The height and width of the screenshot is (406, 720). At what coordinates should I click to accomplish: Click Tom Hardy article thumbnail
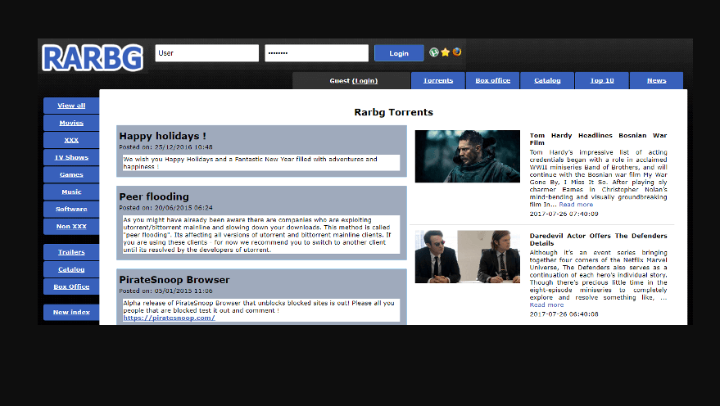(468, 156)
